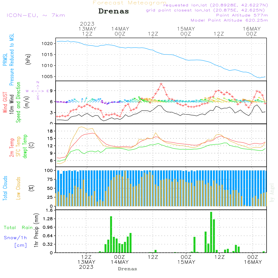Click the N-E-S-W compass rose legend

tap(38, 91)
